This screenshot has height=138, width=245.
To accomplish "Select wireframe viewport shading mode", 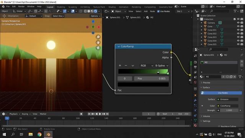I will (85, 11).
